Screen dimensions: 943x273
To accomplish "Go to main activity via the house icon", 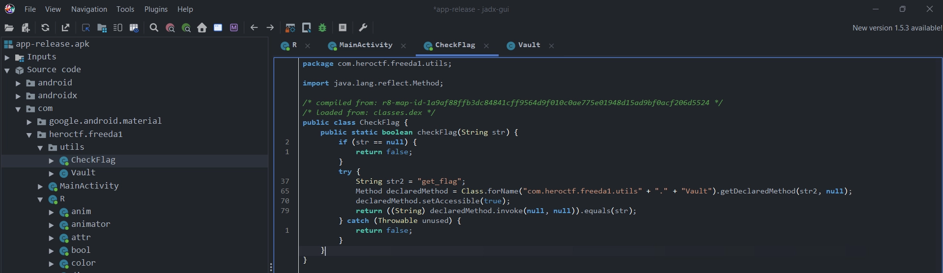I will coord(202,28).
